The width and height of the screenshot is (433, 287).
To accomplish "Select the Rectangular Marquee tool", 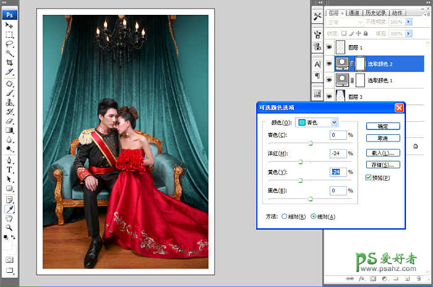I will tap(9, 35).
